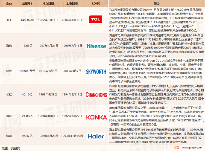Viewport: 205px width, 151px height.
Task: Click the 1970年1月1日 founding date
Action: click(48, 71)
